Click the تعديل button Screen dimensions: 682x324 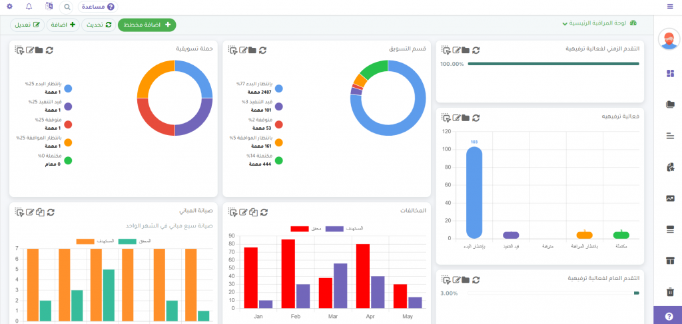coord(26,25)
